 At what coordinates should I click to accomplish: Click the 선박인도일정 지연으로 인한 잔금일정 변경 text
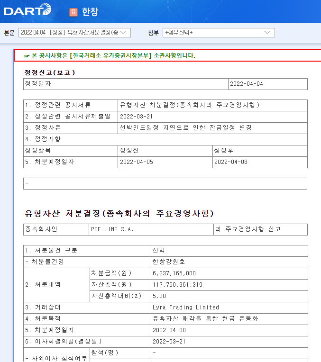185,127
